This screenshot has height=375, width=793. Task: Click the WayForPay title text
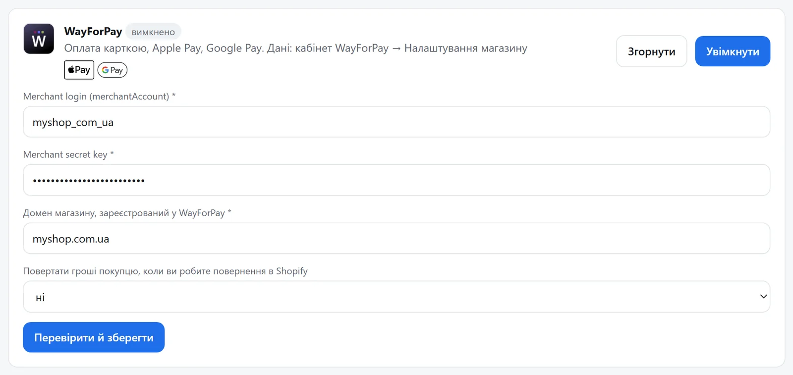coord(93,31)
